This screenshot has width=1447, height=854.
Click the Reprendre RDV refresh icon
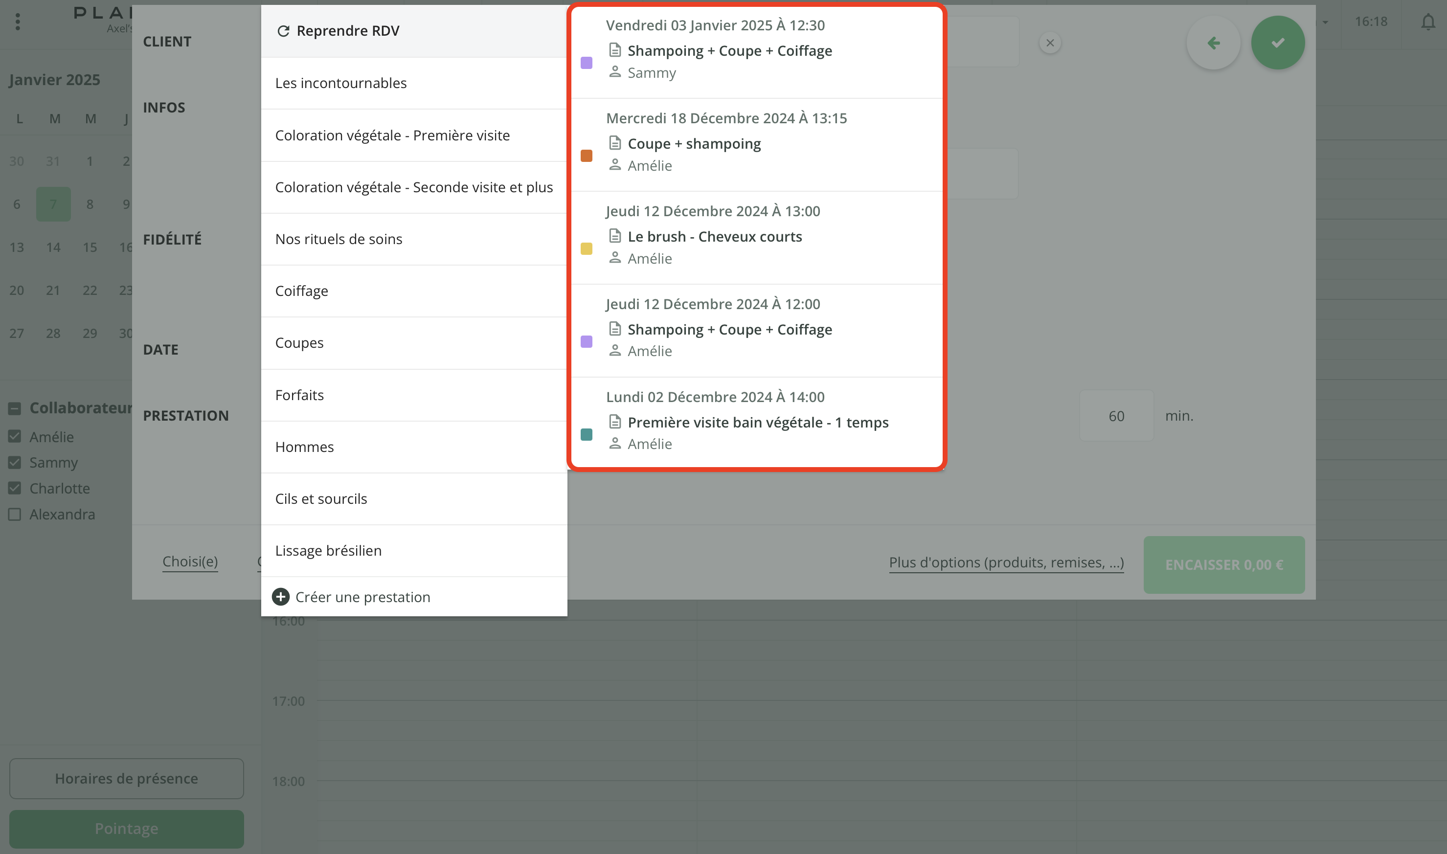[283, 31]
